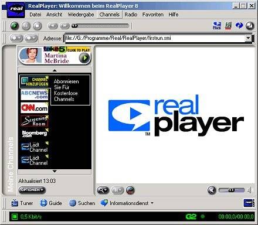Open the Channels menu

(110, 15)
